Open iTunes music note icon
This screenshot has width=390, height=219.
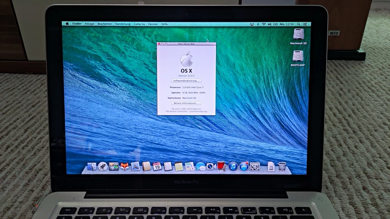pyautogui.click(x=233, y=167)
